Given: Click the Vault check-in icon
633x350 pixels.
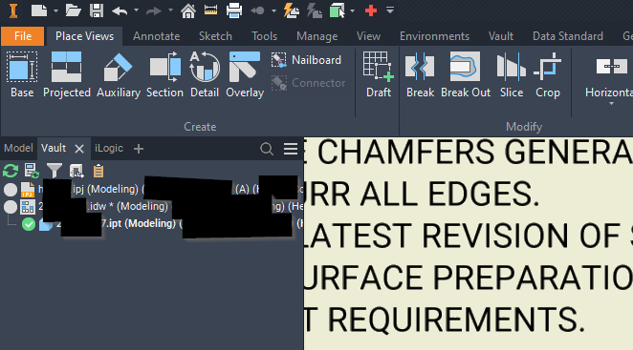Looking at the screenshot, I should point(76,171).
